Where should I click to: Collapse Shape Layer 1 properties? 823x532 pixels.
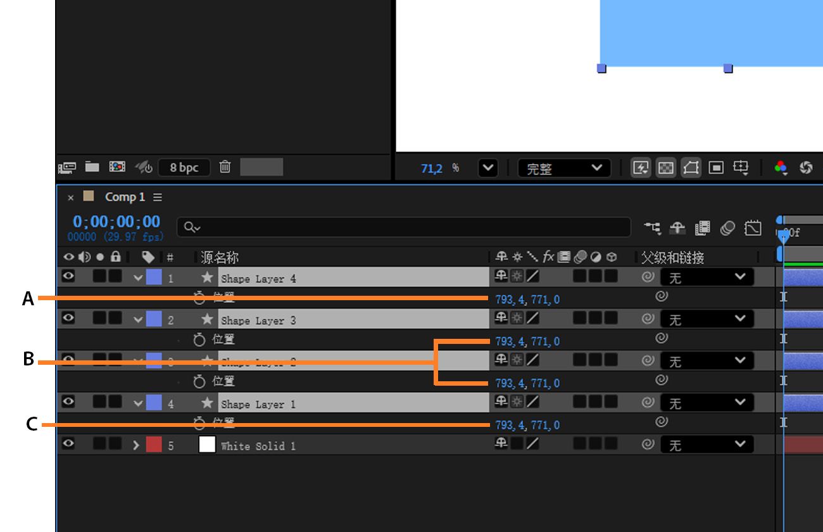pyautogui.click(x=137, y=403)
